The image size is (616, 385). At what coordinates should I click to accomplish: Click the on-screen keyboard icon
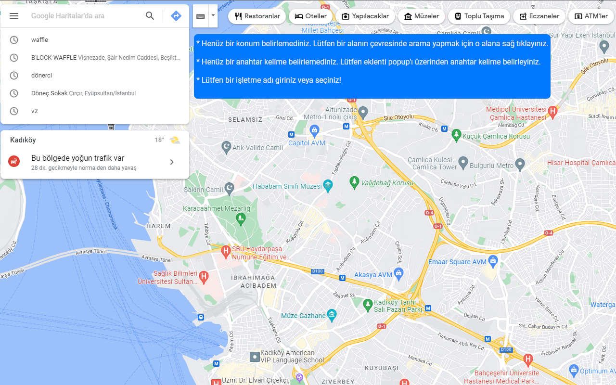tap(200, 16)
